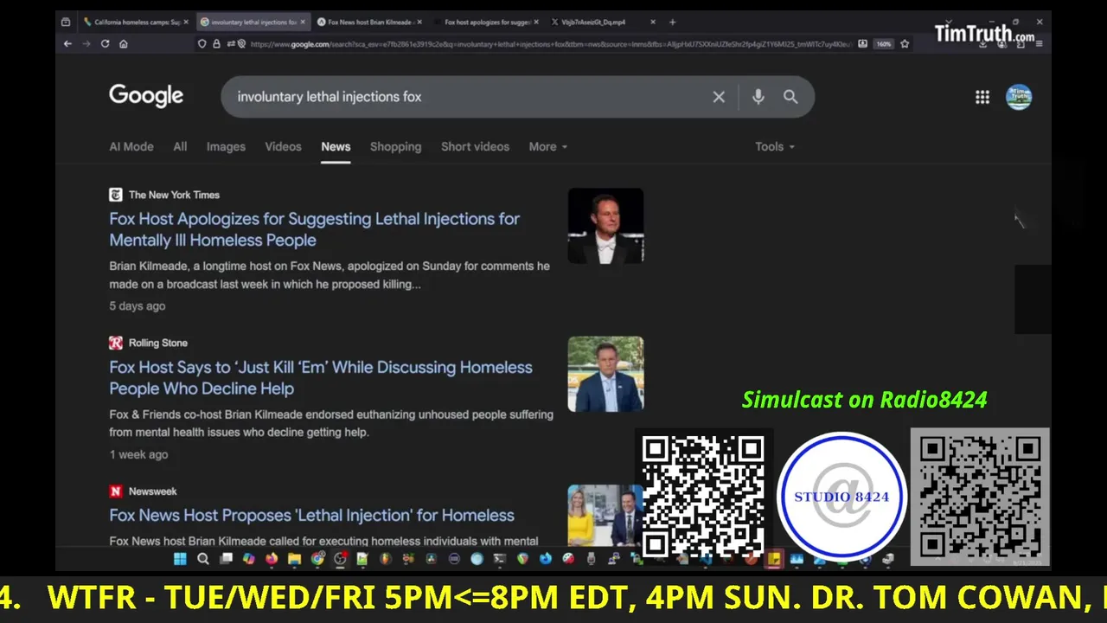Click the browser URL address bar
The image size is (1107, 623).
pyautogui.click(x=549, y=43)
